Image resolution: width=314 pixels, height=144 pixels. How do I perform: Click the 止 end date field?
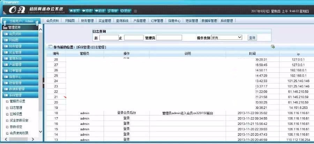pos(134,38)
